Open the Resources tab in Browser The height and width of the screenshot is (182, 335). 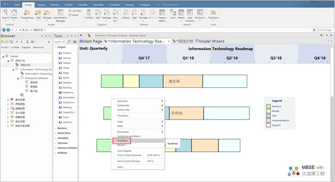point(38,47)
